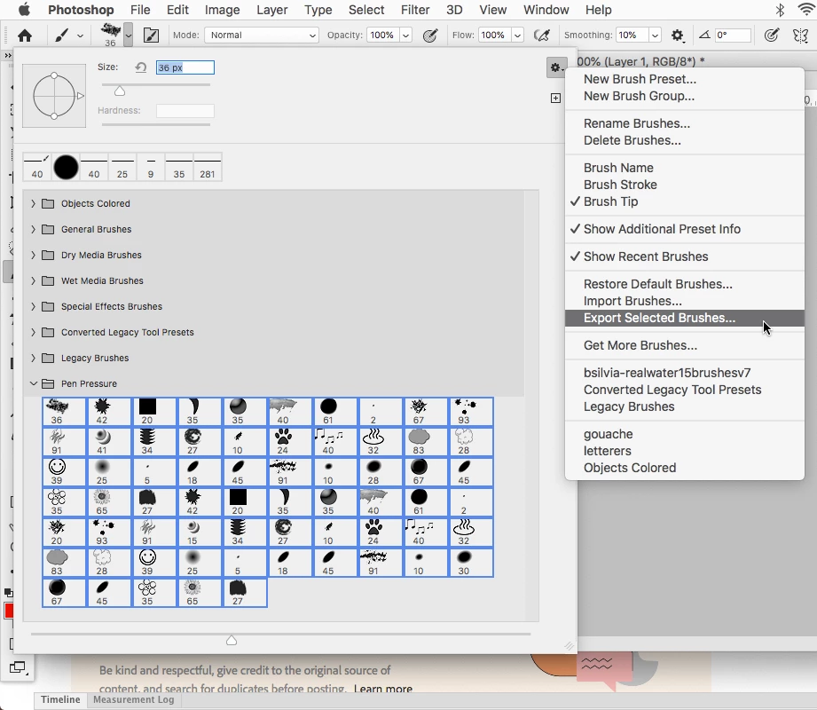Click the brush panel gear menu icon
817x710 pixels.
(556, 67)
